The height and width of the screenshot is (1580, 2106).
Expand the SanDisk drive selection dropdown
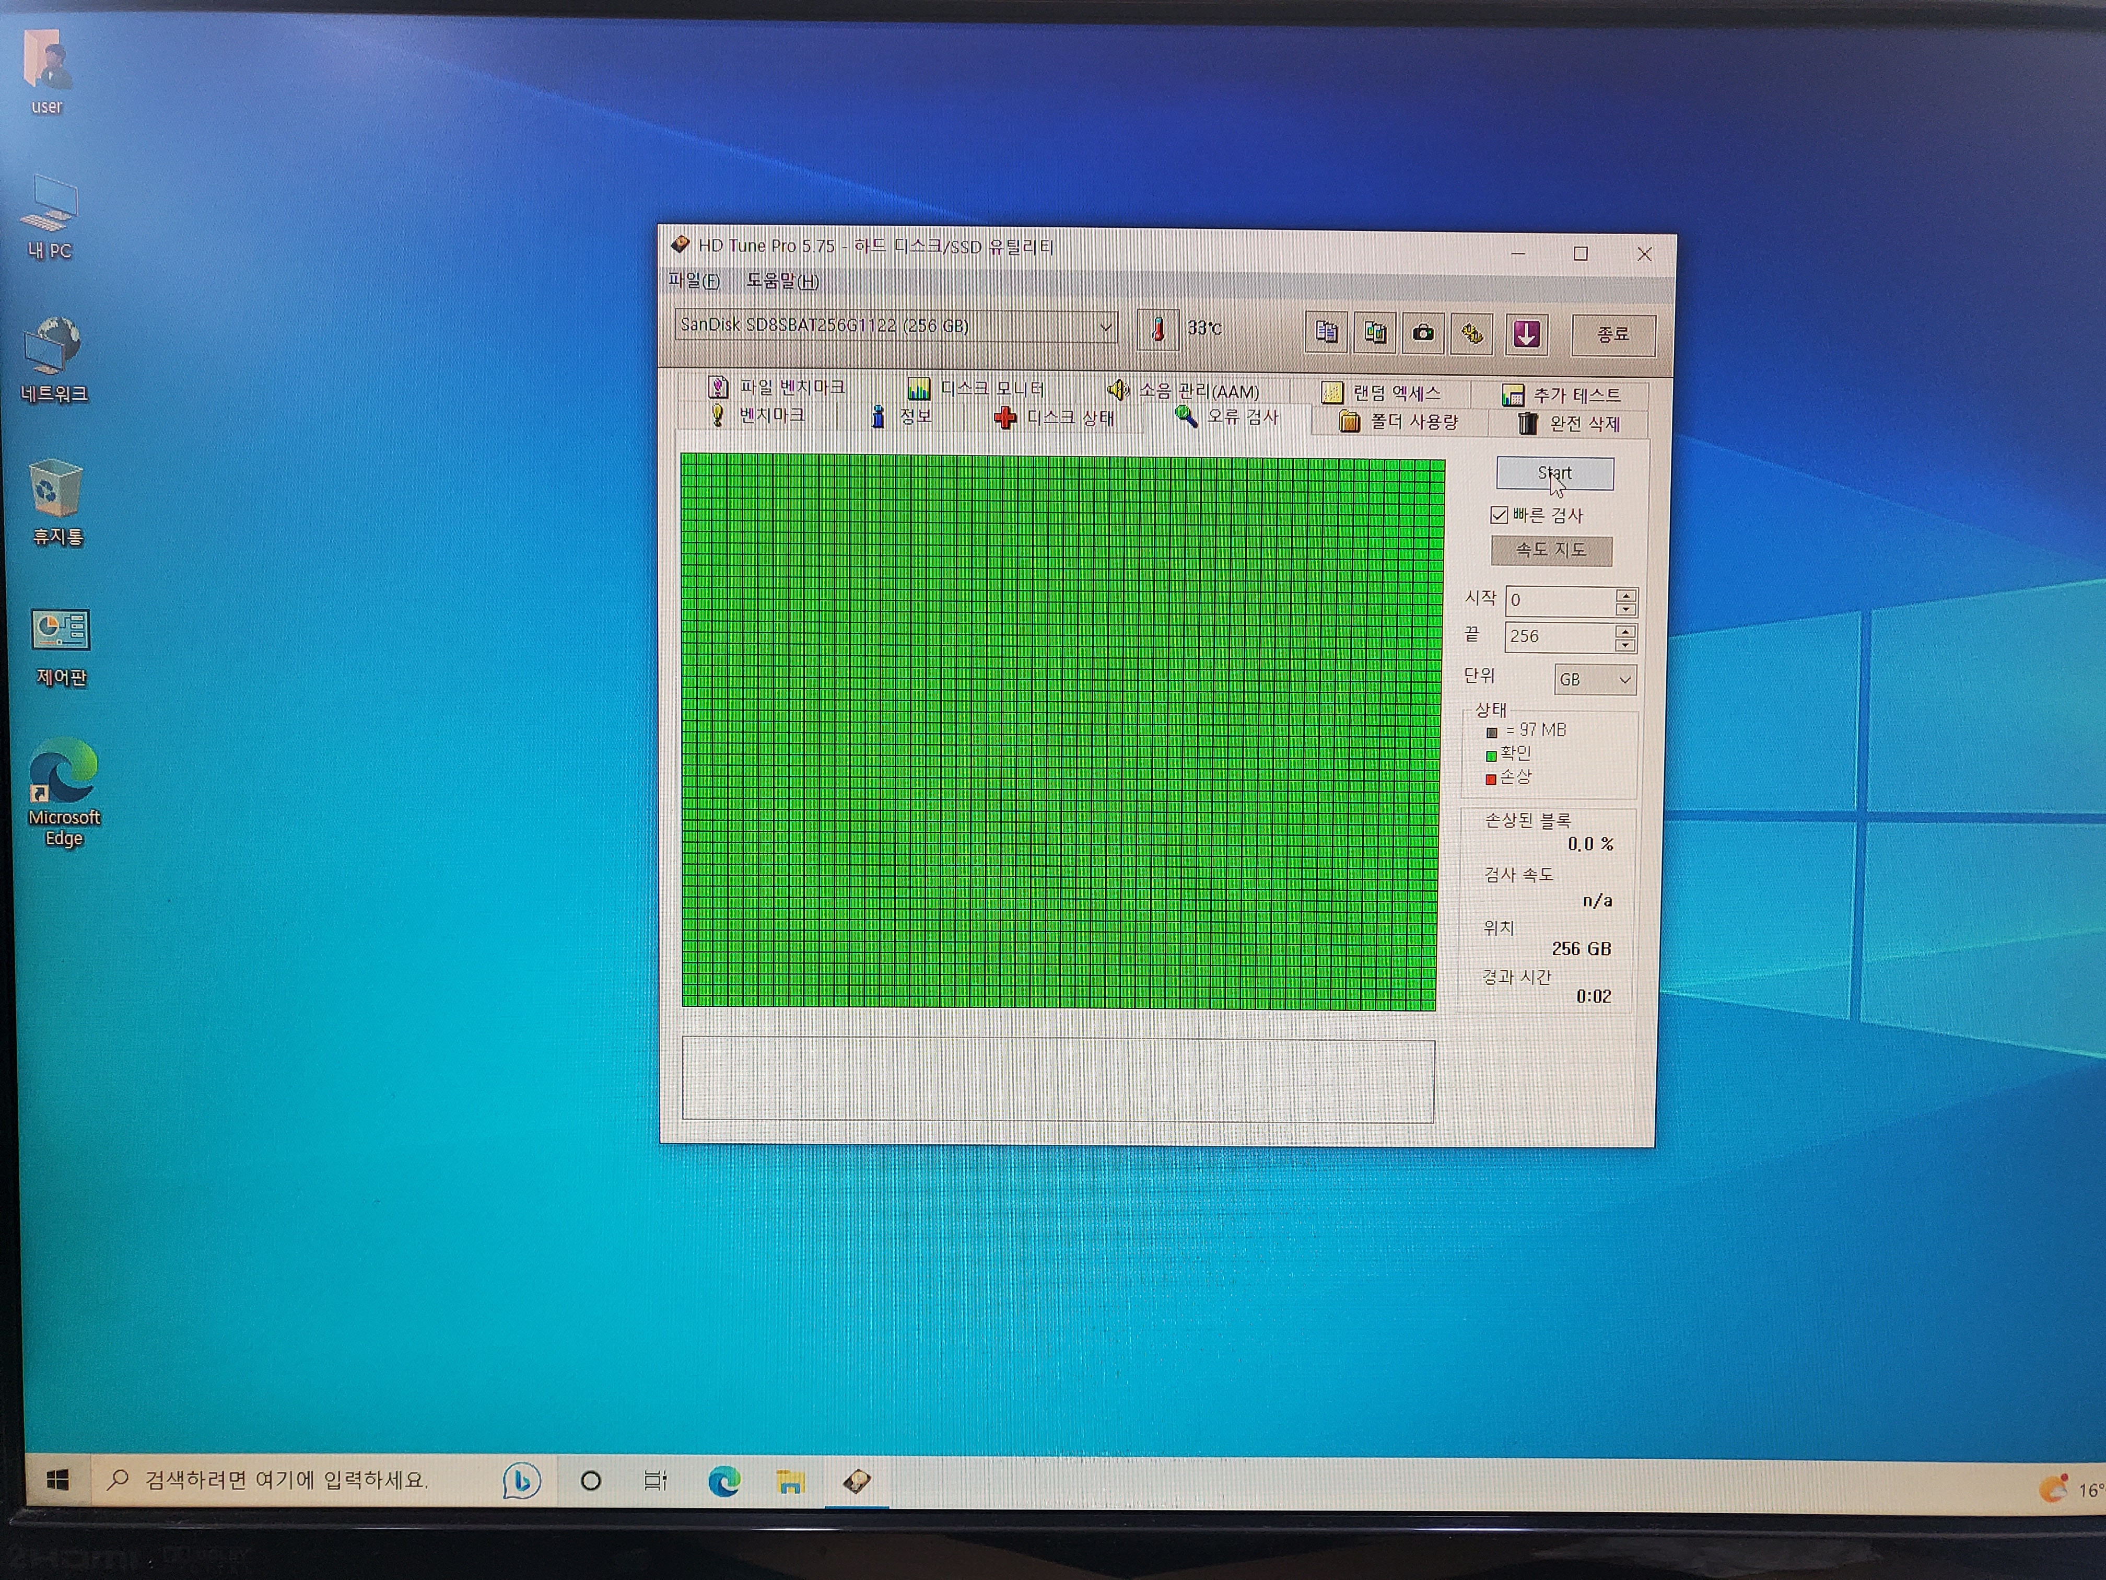coord(1105,327)
